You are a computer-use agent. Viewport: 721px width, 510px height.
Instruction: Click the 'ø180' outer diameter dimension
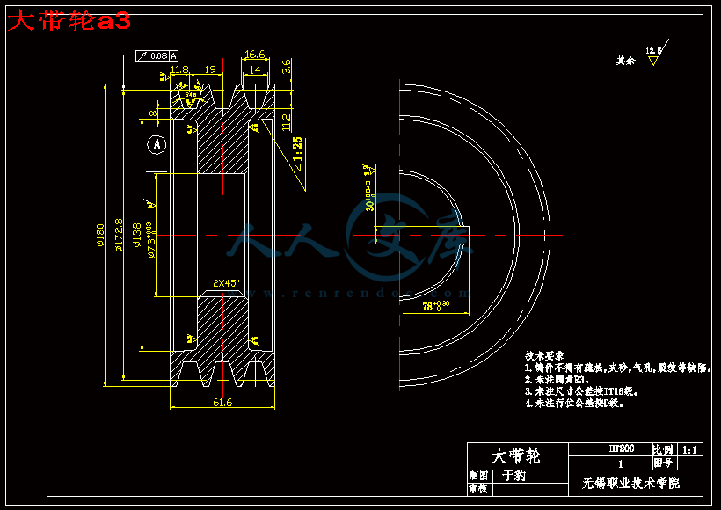click(x=100, y=235)
